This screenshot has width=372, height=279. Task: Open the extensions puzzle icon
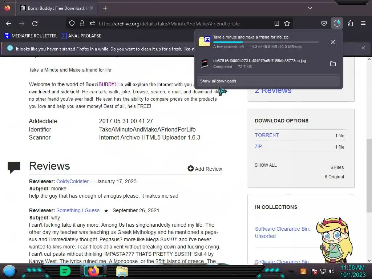coord(350,23)
